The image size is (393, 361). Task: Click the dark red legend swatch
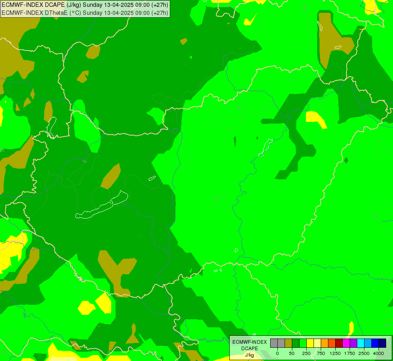339,343
